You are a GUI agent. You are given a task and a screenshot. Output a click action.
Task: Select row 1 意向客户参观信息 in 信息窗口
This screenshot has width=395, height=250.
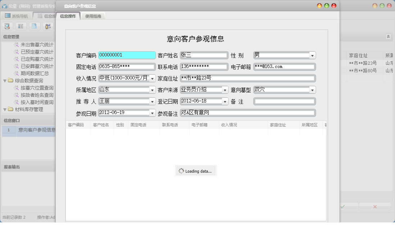[x=36, y=130]
